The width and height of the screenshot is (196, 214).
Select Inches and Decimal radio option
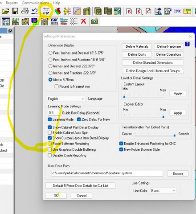click(50, 66)
